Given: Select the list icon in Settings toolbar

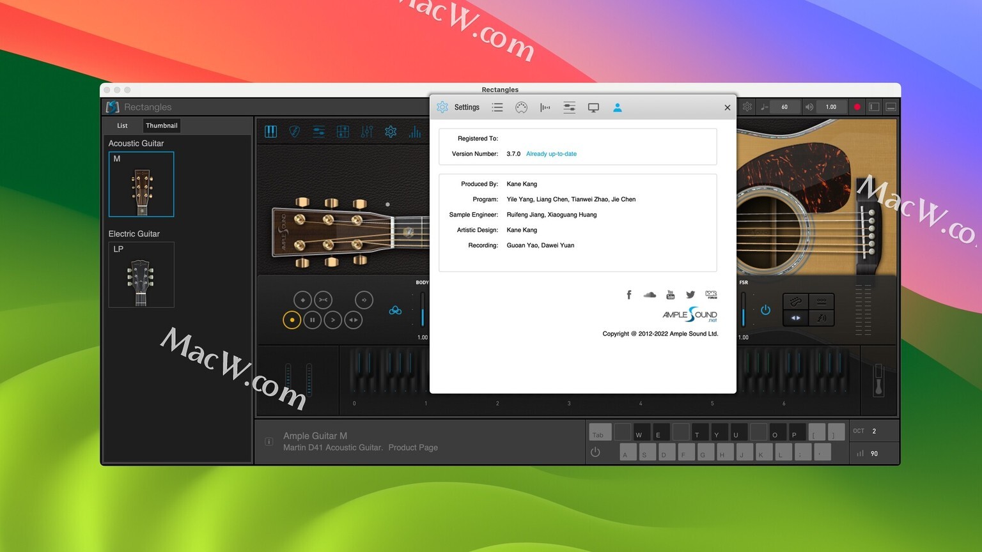Looking at the screenshot, I should (x=497, y=107).
